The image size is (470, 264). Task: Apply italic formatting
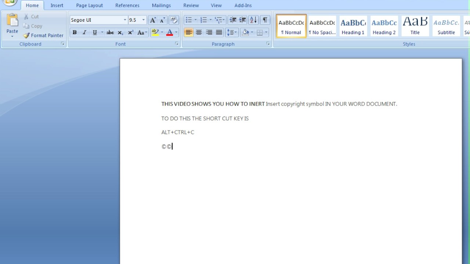point(84,32)
